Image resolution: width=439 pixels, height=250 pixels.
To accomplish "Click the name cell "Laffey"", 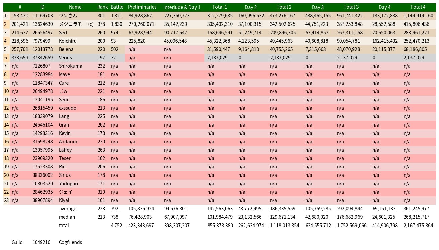I will tap(65, 150).
